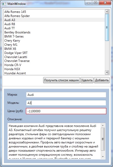Choose Chery Karry in the list
The height and width of the screenshot is (167, 113).
[x=54, y=41]
